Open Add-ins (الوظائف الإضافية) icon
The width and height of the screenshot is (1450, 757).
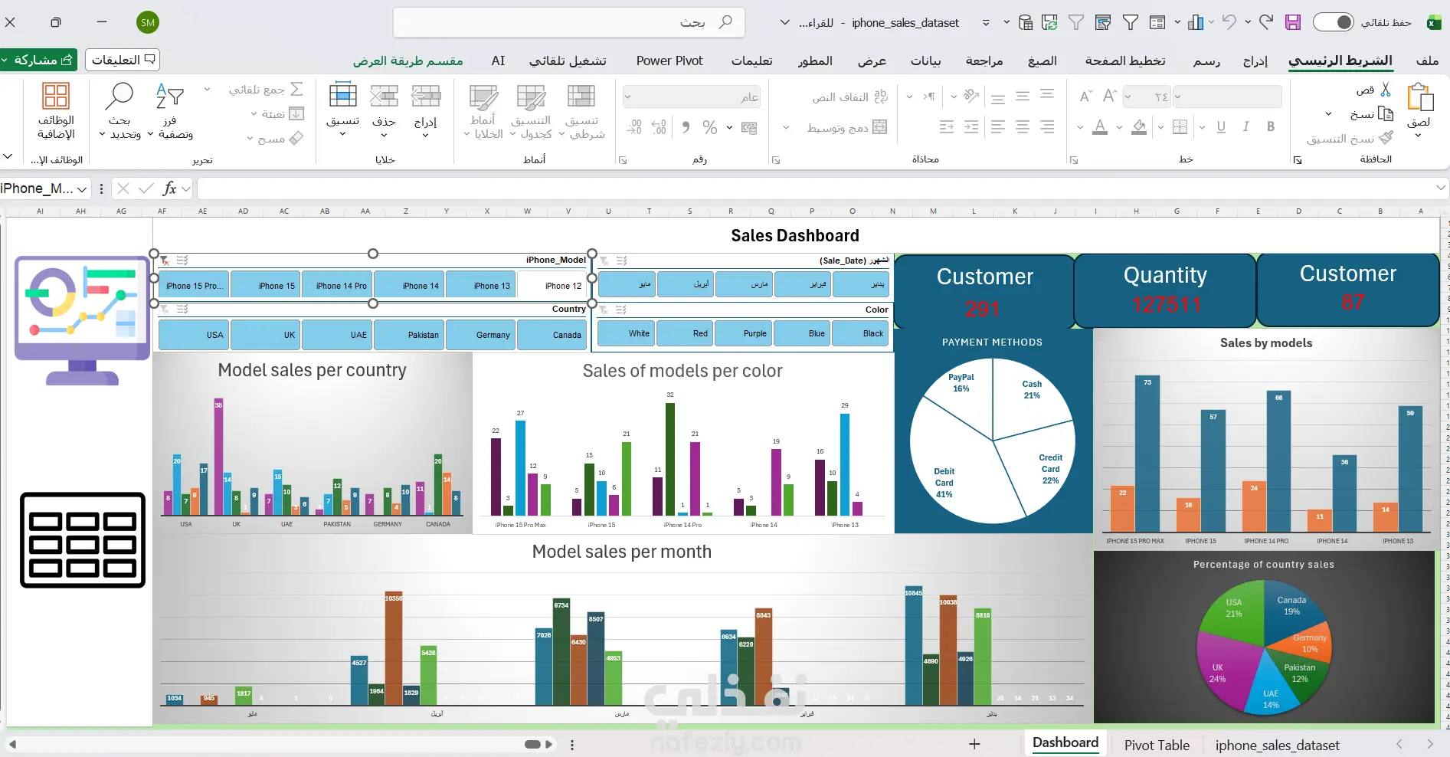point(56,96)
